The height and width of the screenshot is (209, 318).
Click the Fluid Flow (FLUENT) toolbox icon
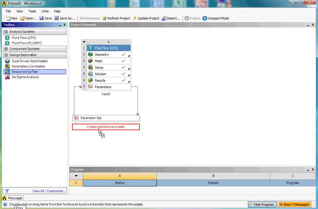(x=7, y=43)
